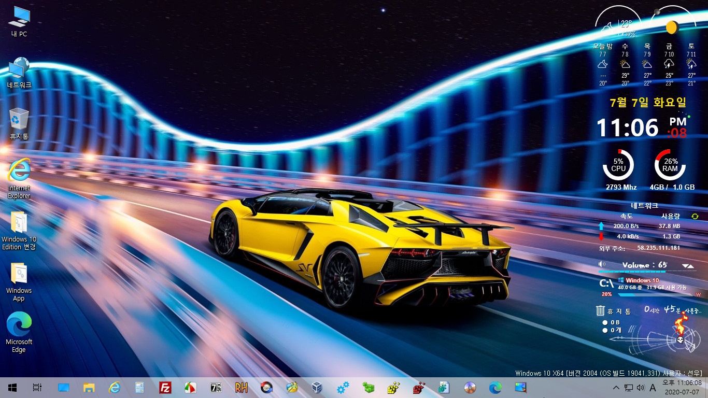Open the volume tray icon
708x398 pixels.
[640, 388]
